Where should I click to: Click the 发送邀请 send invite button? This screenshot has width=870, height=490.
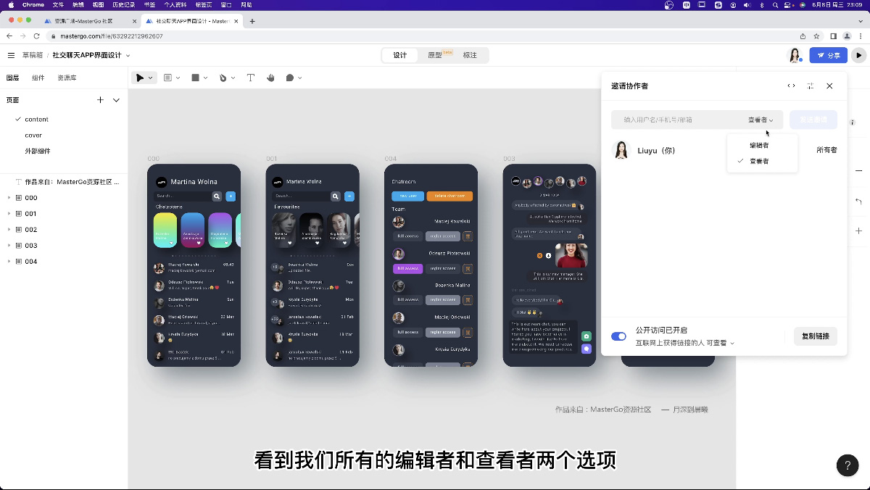(x=813, y=120)
